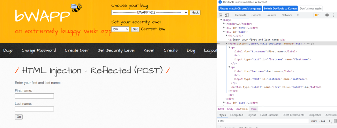Select the Styles pane tab
Image resolution: width=337 pixels, height=128 pixels.
[222, 115]
